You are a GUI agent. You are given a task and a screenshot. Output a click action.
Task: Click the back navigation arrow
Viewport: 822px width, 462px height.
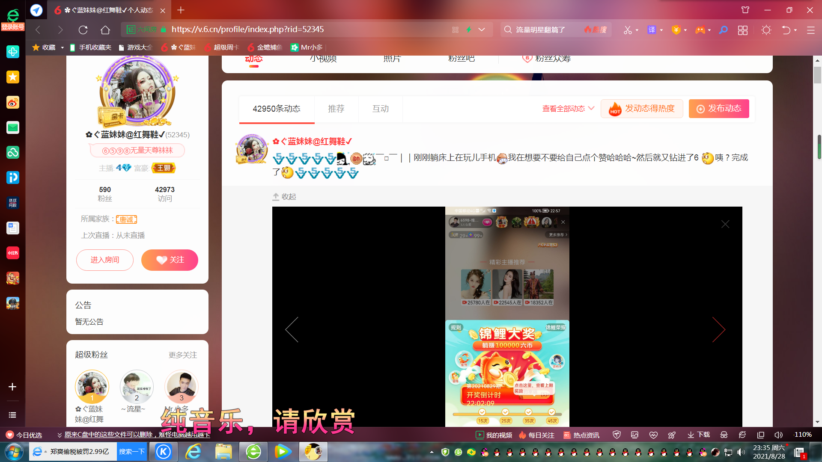tap(38, 30)
